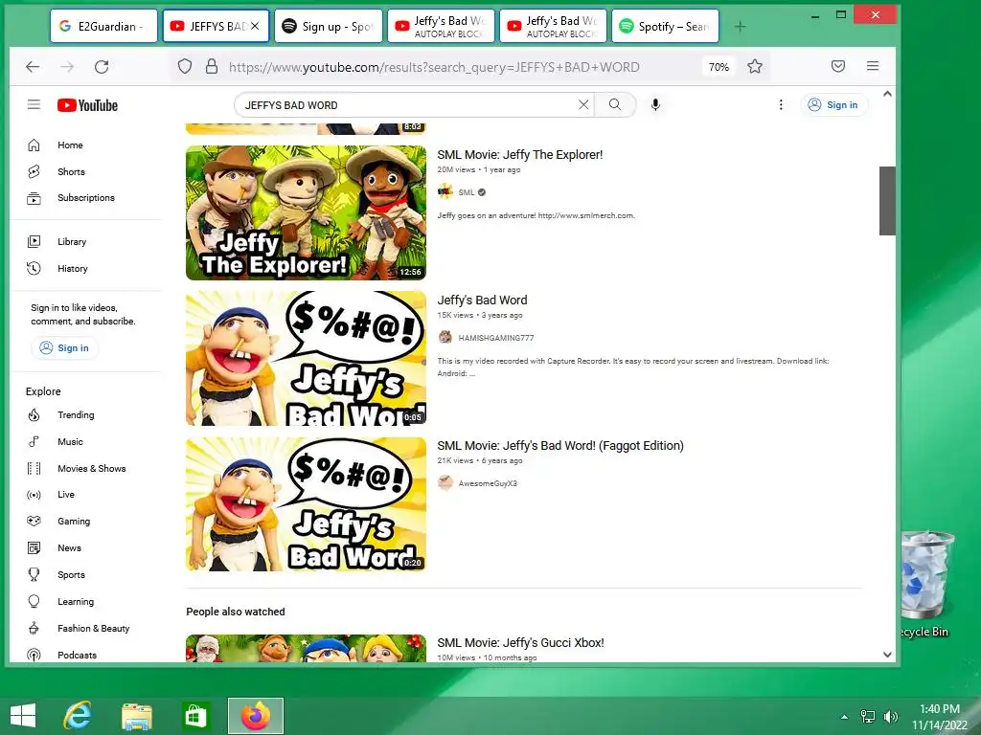Launch Internet Explorer from taskbar
This screenshot has height=735, width=981.
pos(78,716)
